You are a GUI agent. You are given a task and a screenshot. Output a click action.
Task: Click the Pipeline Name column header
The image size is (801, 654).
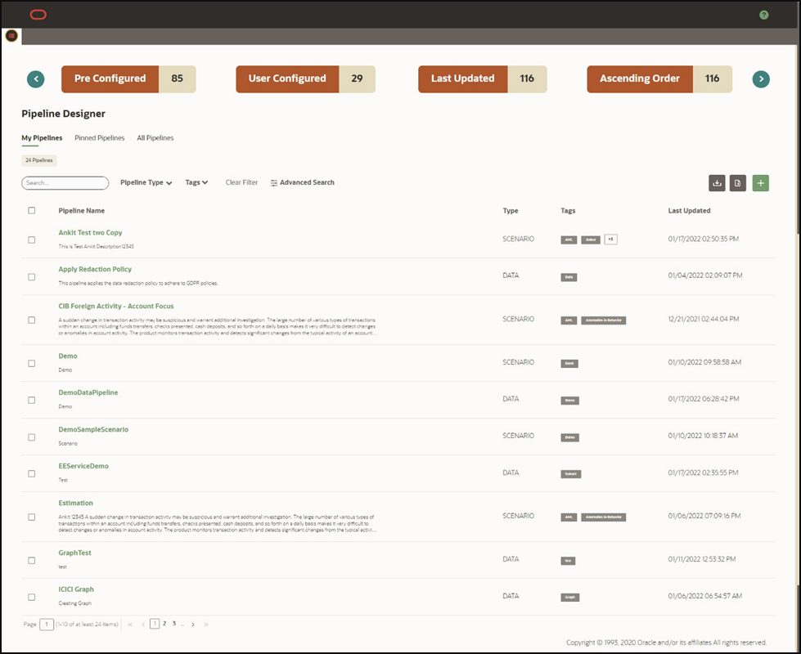[x=82, y=210]
